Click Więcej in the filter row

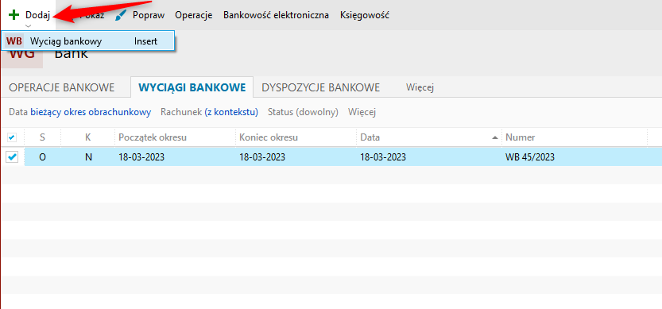[362, 112]
